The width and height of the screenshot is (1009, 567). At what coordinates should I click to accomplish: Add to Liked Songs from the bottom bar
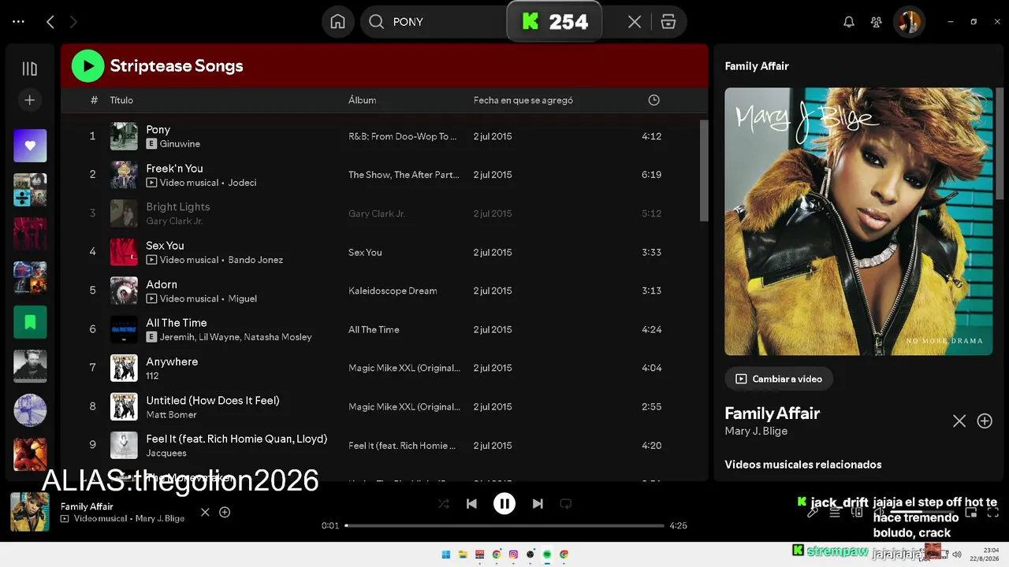pos(225,512)
